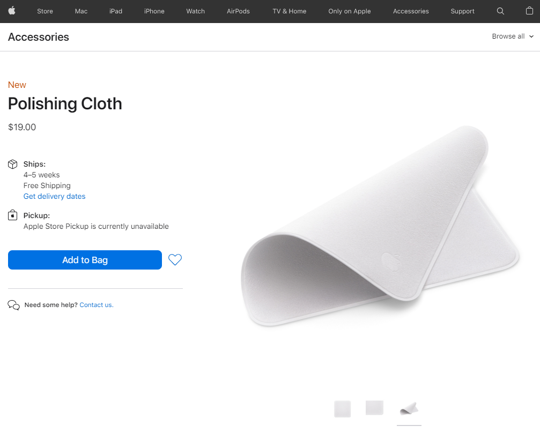Click the Accessories page heading
This screenshot has width=540, height=433.
(39, 37)
